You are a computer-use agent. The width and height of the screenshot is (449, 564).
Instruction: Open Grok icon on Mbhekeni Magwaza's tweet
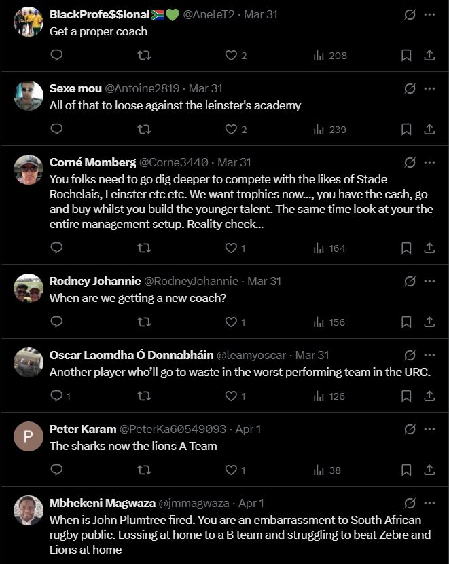click(410, 503)
